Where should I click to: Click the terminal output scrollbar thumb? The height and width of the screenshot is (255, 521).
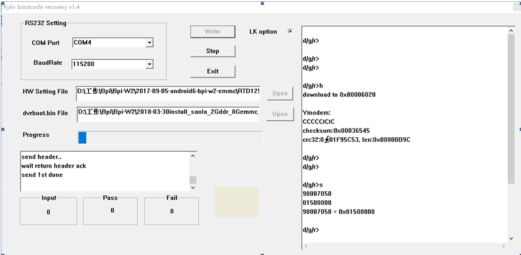(x=511, y=107)
